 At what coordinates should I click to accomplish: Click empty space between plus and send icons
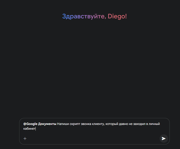tap(93, 138)
